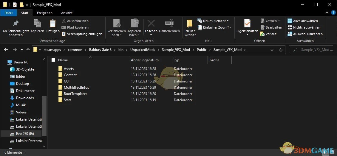The image size is (337, 156).
Task: Expand the address bar history dropdown
Action: coord(272,50)
